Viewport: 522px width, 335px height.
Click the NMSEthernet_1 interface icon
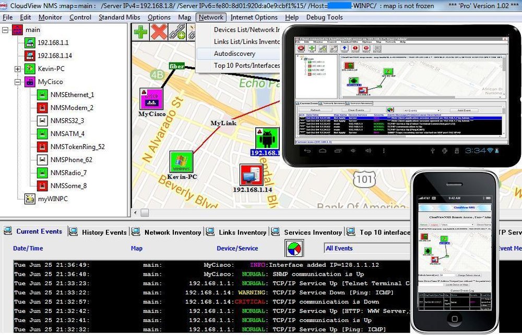pyautogui.click(x=42, y=95)
